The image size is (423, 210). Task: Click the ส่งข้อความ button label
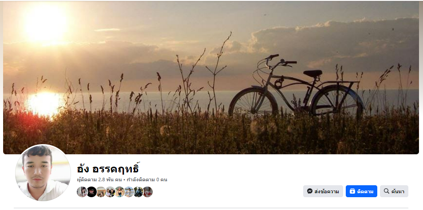[x=327, y=191]
